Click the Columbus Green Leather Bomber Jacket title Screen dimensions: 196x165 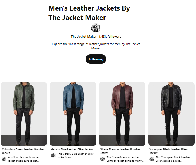(x=23, y=151)
